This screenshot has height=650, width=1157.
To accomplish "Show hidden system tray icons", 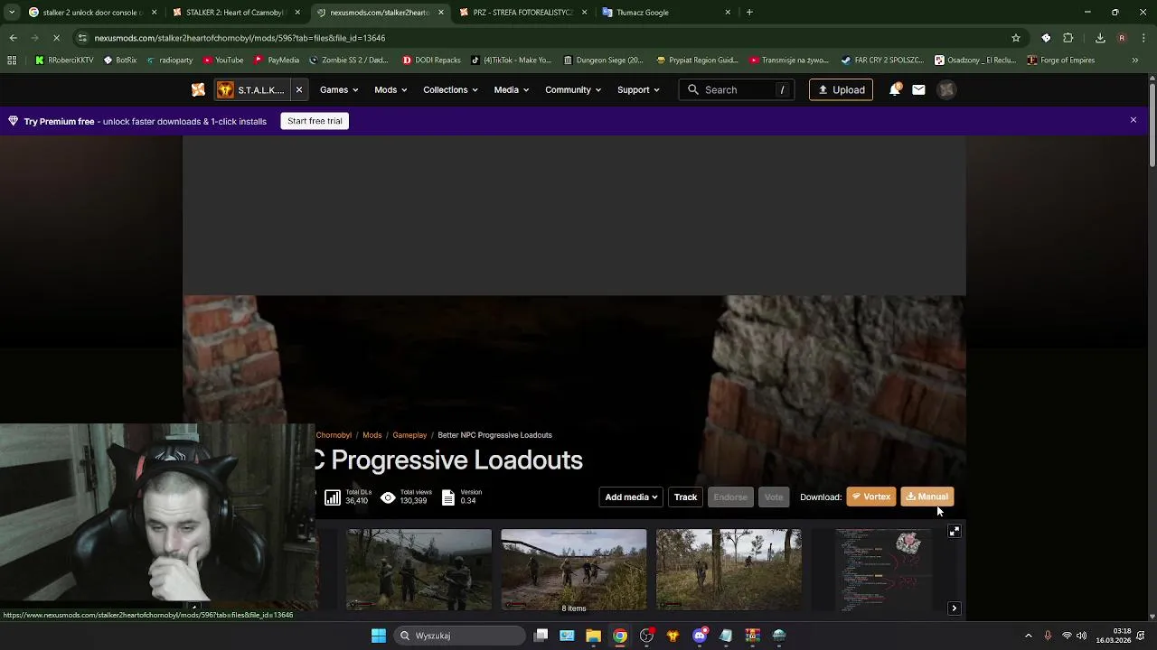I will [x=1028, y=636].
